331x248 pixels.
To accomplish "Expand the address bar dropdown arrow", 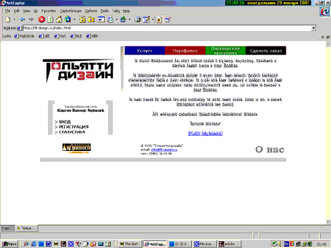I will (x=313, y=28).
